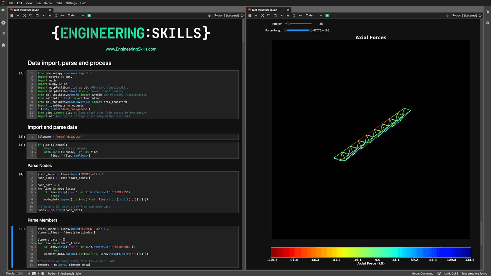This screenshot has height=276, width=491.
Task: Collapse the for line in element_lines fold arrow
Action: pyautogui.click(x=35, y=243)
